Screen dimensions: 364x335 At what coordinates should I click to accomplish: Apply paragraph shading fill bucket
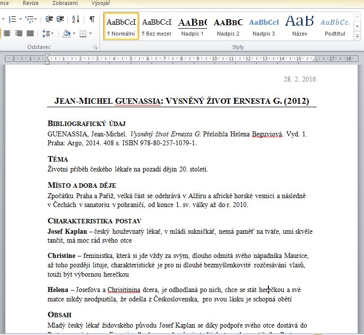click(66, 34)
